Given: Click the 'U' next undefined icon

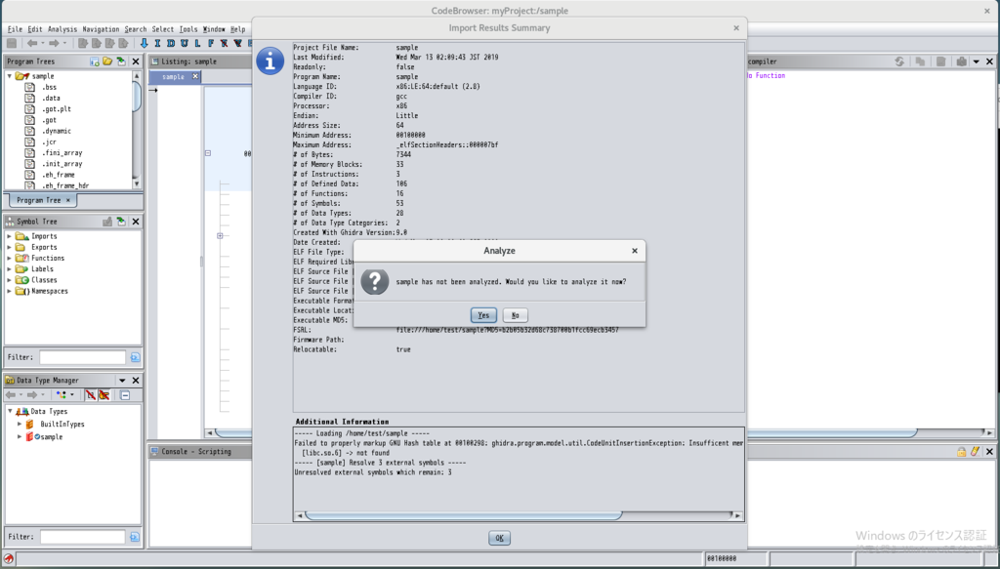Looking at the screenshot, I should 185,43.
